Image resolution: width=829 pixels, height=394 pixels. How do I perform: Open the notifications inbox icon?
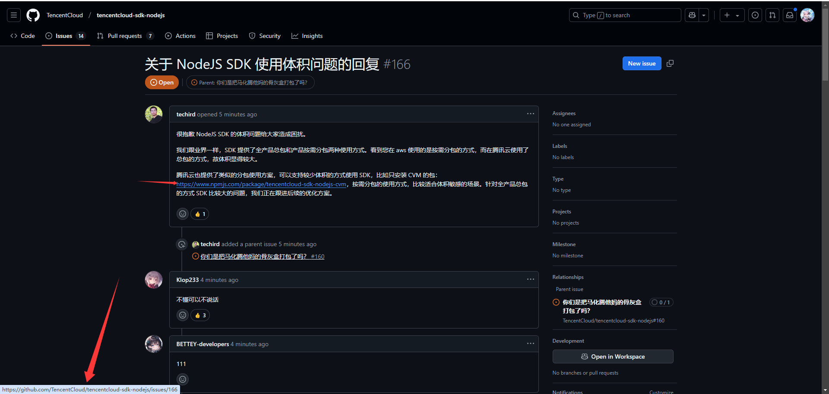[790, 15]
